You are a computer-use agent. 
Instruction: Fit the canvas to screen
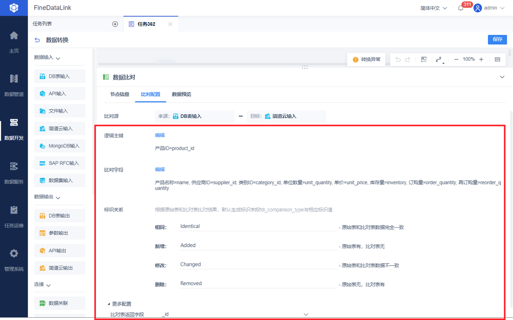click(424, 59)
